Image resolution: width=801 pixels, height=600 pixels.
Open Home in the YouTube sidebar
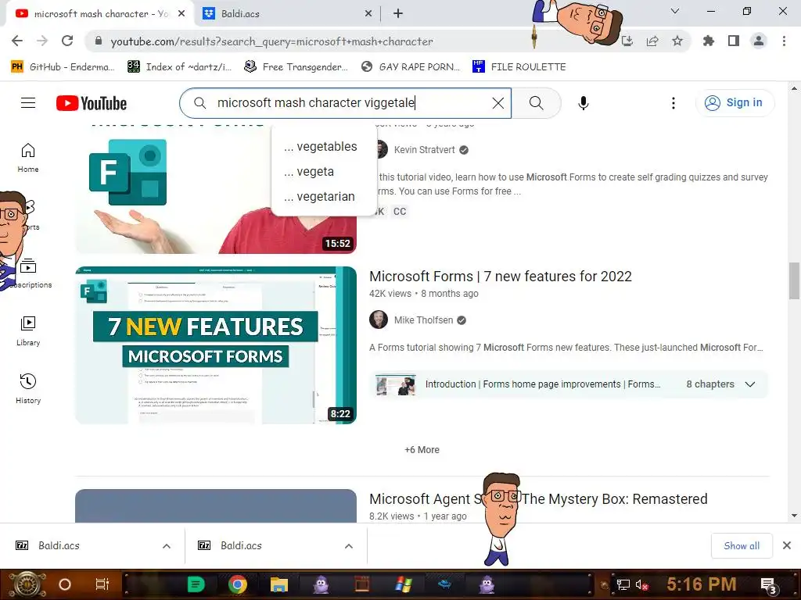pos(28,158)
